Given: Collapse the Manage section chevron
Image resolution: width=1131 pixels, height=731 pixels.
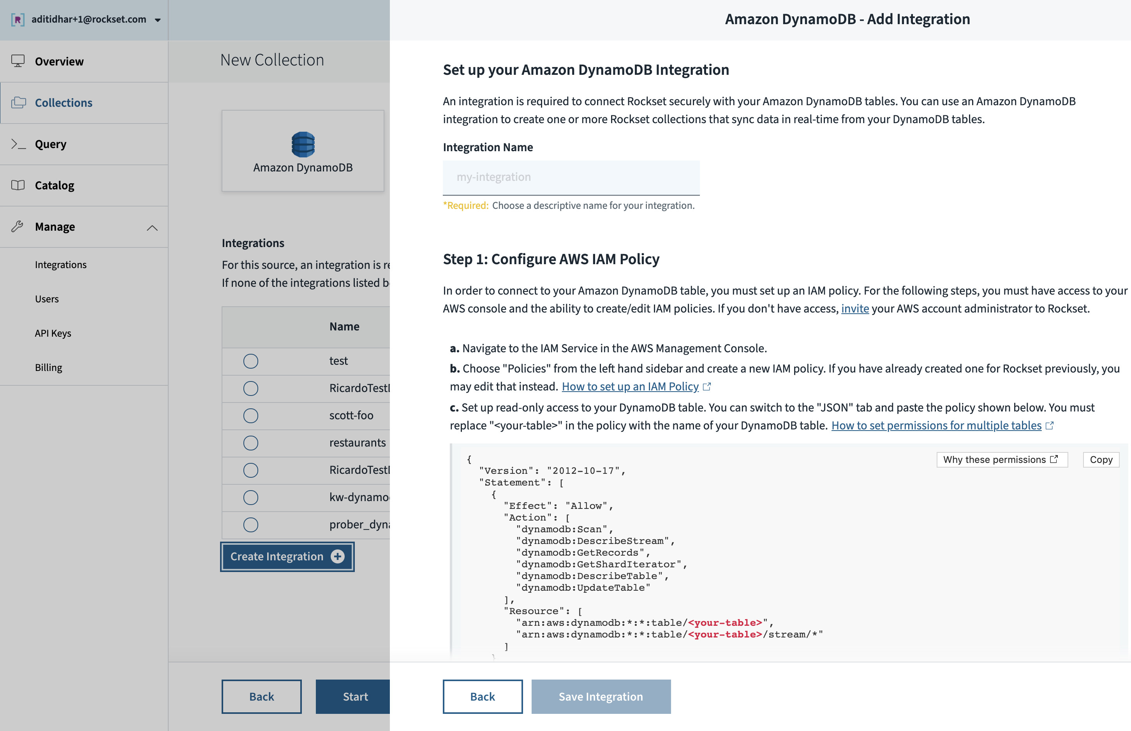Looking at the screenshot, I should coord(152,228).
